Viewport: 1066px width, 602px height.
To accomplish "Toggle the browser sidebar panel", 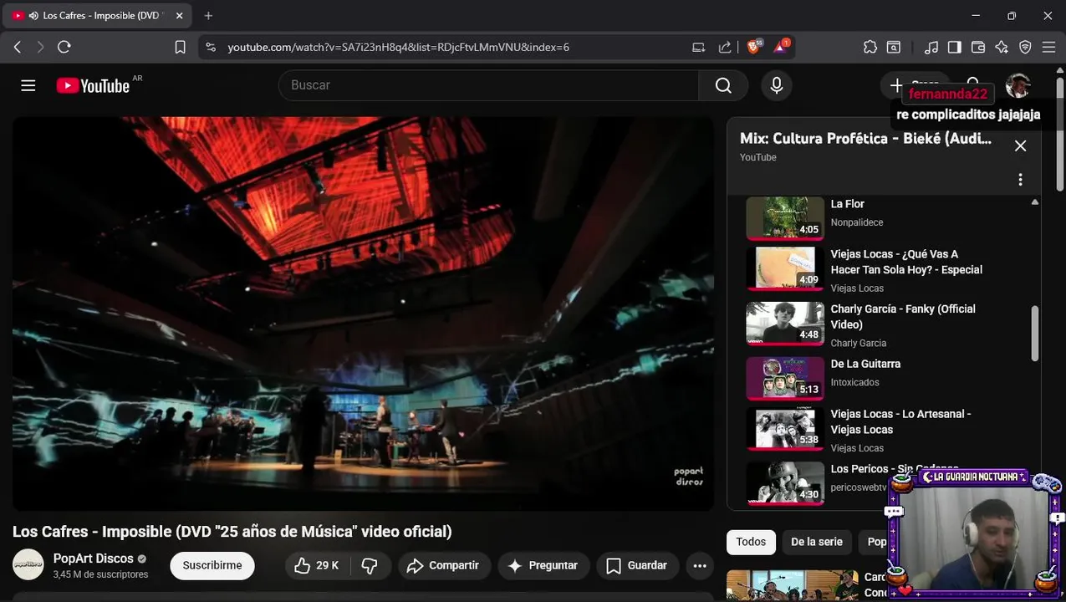I will 954,47.
